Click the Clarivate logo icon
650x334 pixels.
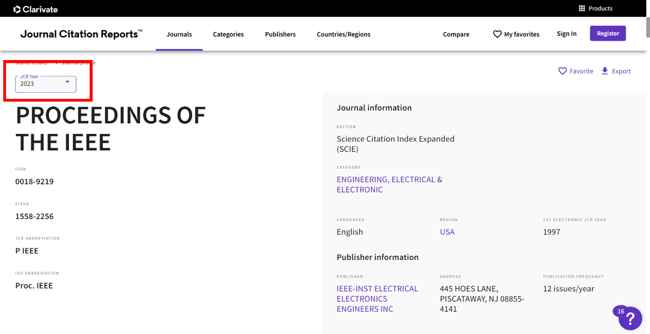coord(17,9)
